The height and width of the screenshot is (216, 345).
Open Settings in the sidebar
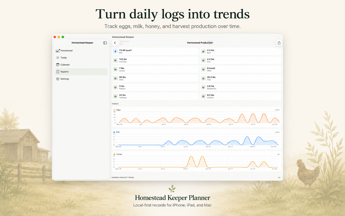[x=81, y=79]
